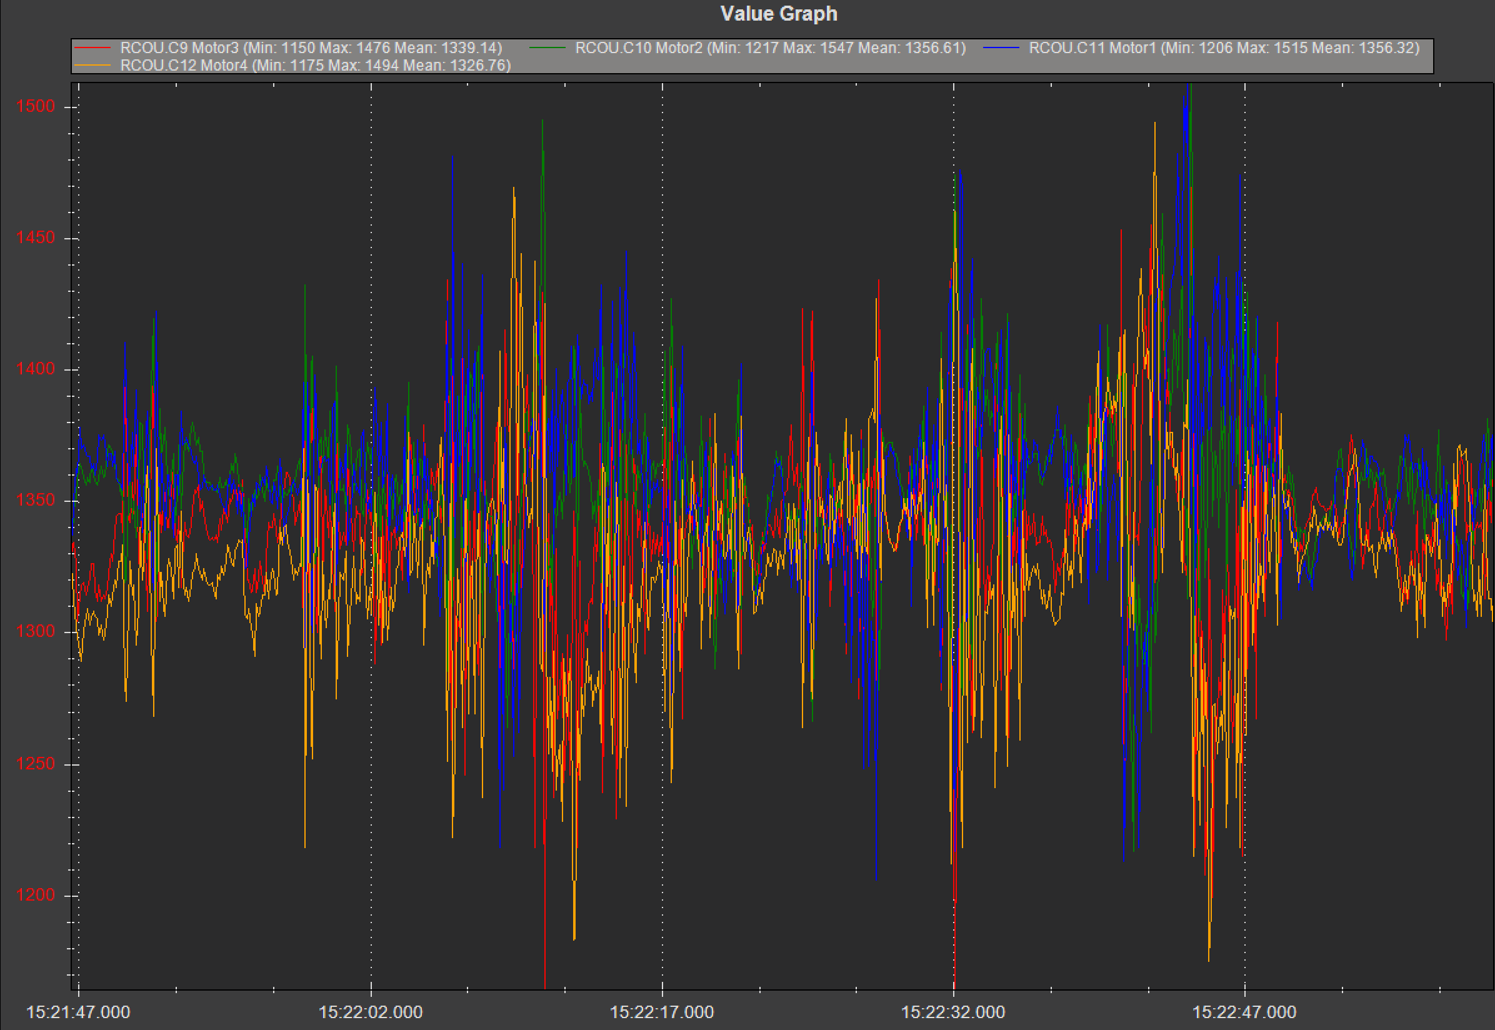Click the 15:22:32.000 time label
This screenshot has height=1030, width=1495.
tap(953, 1012)
